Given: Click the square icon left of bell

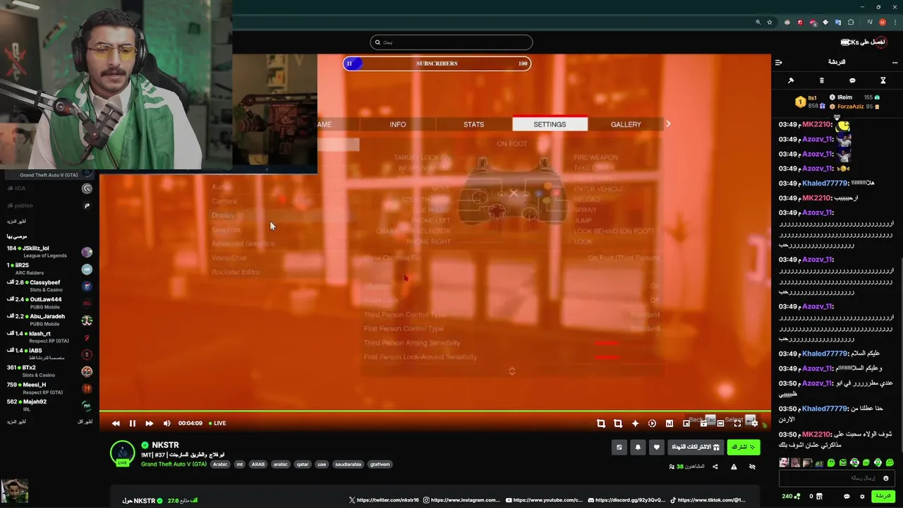Looking at the screenshot, I should [x=619, y=447].
